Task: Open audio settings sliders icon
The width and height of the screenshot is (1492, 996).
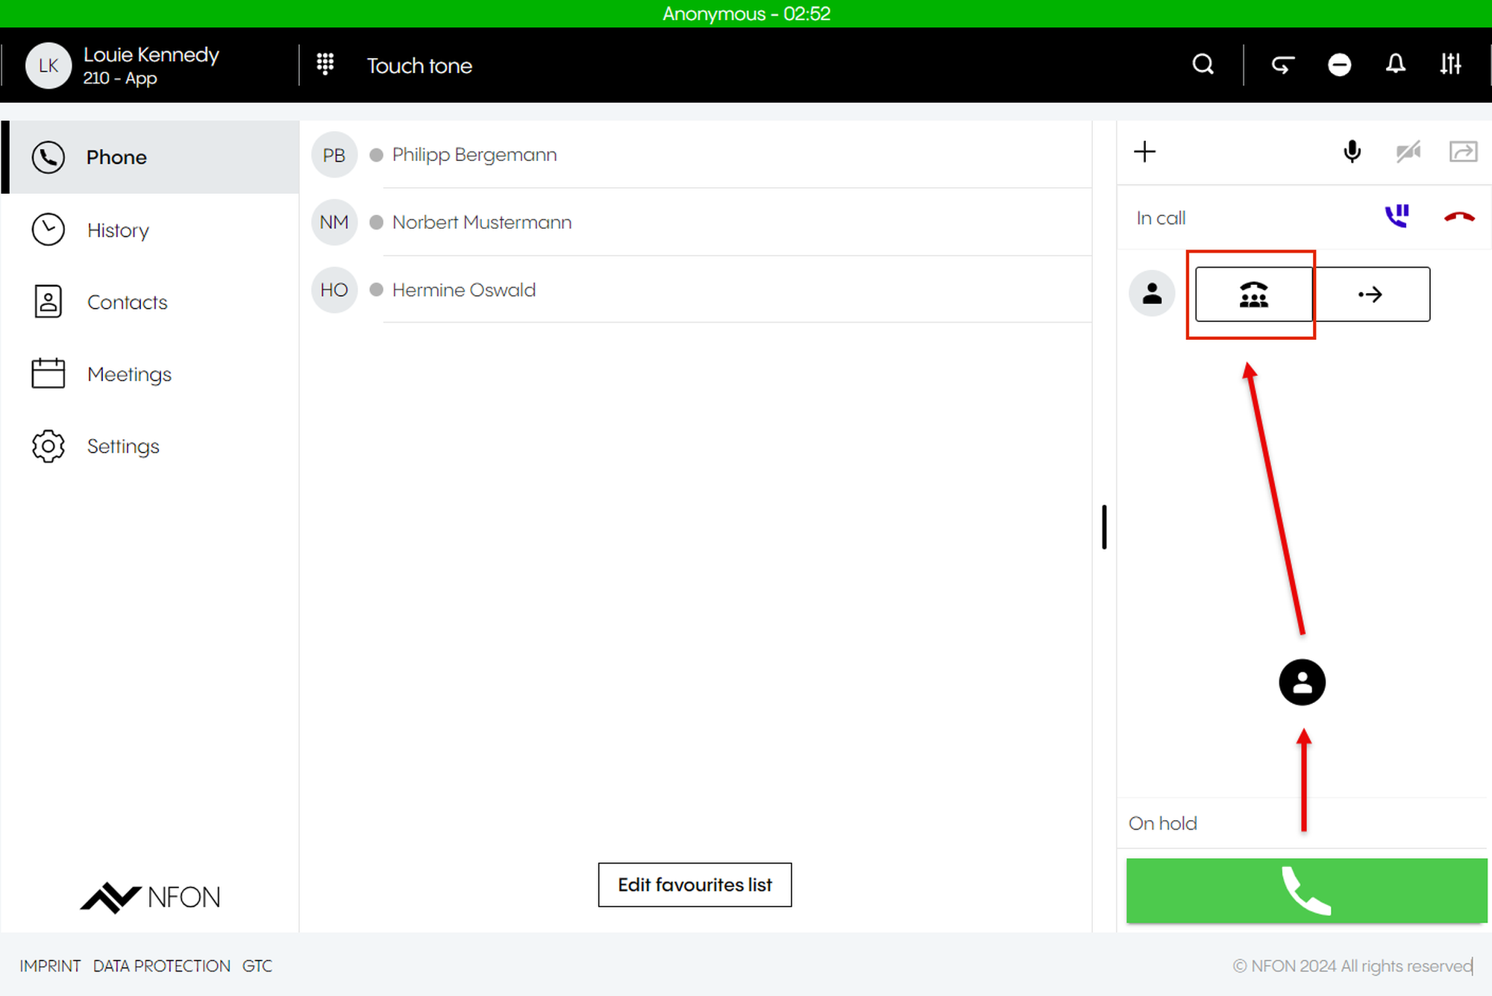Action: [1450, 65]
